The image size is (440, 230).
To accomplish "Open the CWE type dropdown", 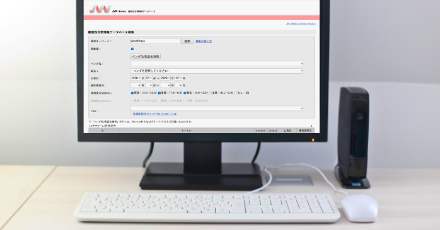I will coord(217,108).
